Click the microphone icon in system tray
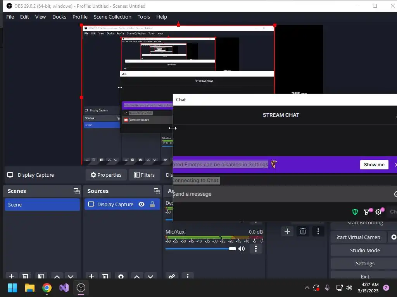The width and height of the screenshot is (397, 297). (327, 288)
